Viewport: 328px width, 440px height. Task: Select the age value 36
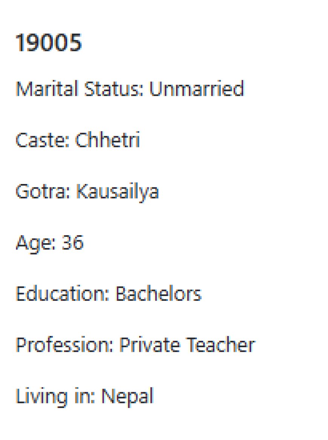(x=73, y=242)
